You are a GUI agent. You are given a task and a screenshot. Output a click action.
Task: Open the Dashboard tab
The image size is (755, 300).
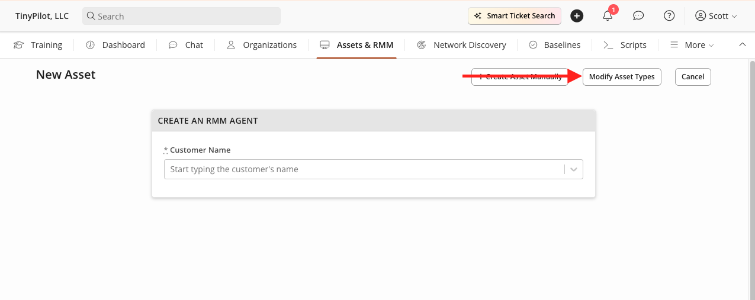[x=115, y=45]
